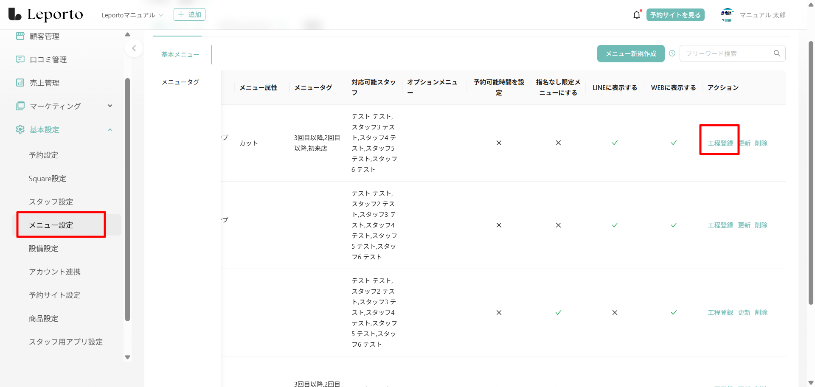Click 削除 in the third menu row
Screen dimensions: 815x387
[x=761, y=312]
